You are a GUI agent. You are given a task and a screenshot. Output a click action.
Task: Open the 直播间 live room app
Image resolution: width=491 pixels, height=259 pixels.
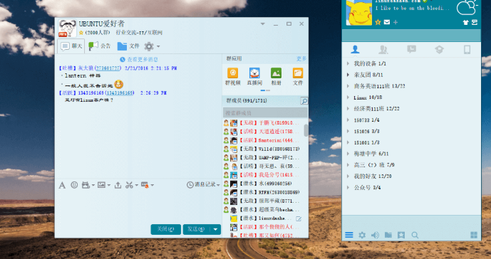[254, 76]
